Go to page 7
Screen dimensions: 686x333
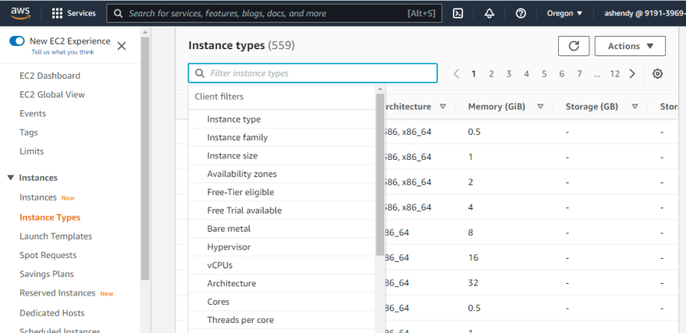click(x=579, y=74)
